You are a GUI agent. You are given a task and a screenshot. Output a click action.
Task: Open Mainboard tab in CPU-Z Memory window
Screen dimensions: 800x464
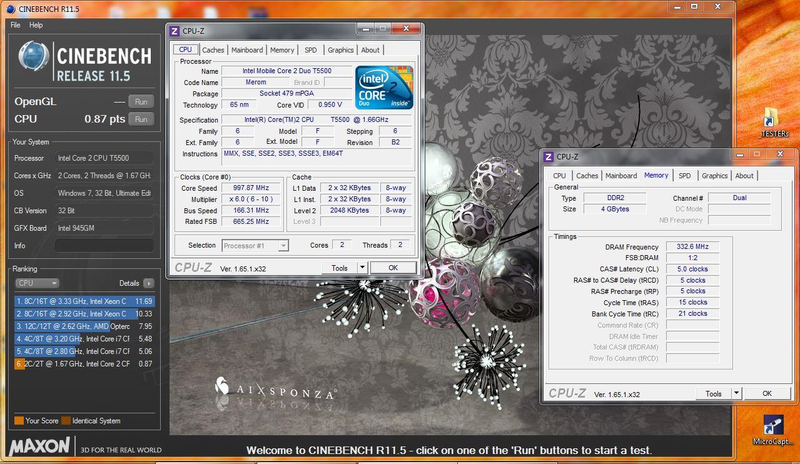(x=621, y=176)
